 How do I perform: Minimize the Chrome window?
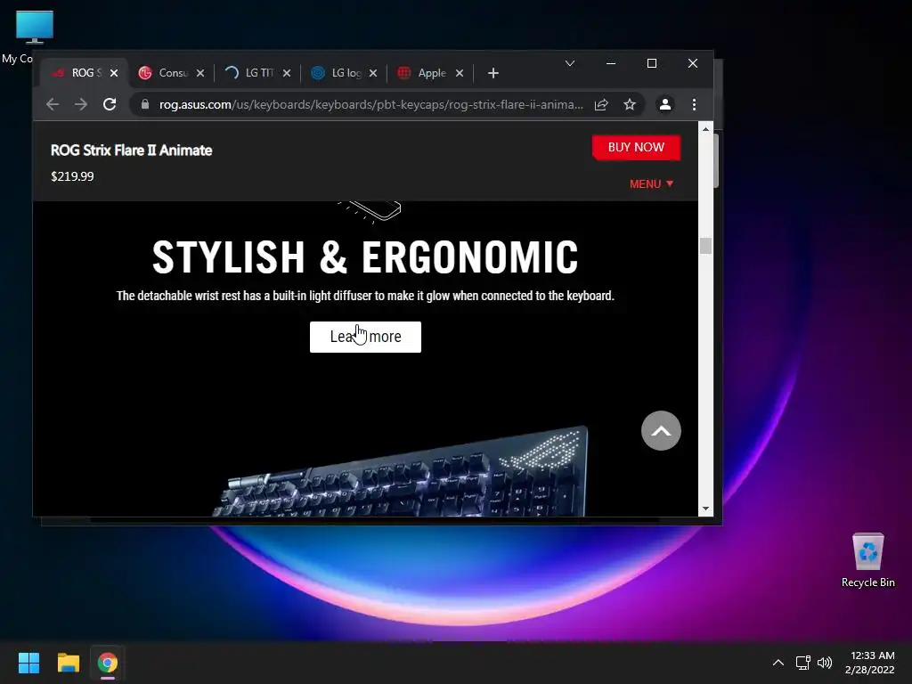(611, 63)
